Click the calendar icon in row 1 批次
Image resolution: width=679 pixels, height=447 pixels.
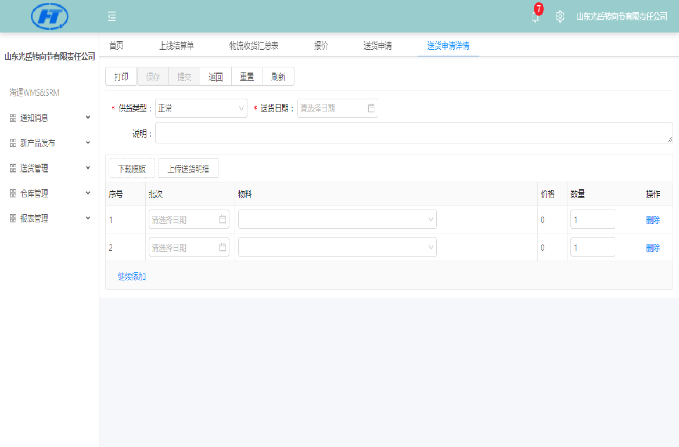coord(222,219)
